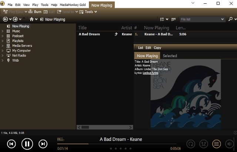Open the Tools menu in menu bar
Viewport: 237px width, 152px height.
point(44,5)
